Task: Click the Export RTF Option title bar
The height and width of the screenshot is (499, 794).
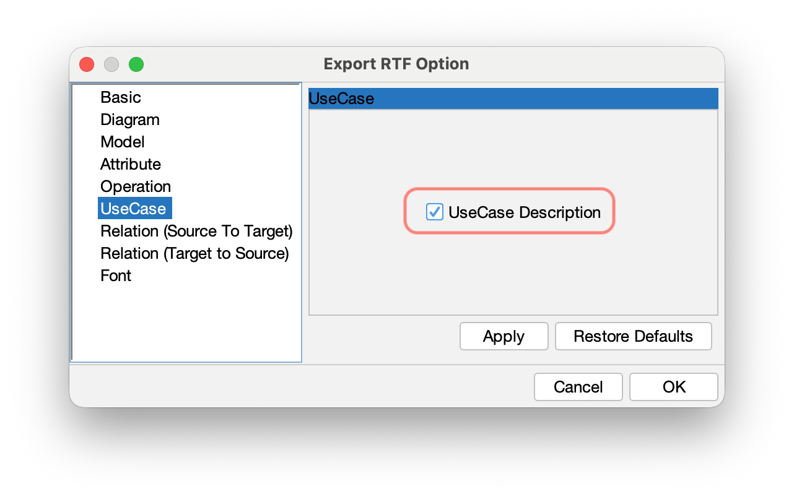Action: pos(396,64)
